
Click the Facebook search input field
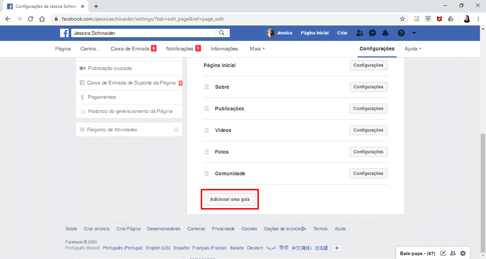[142, 33]
